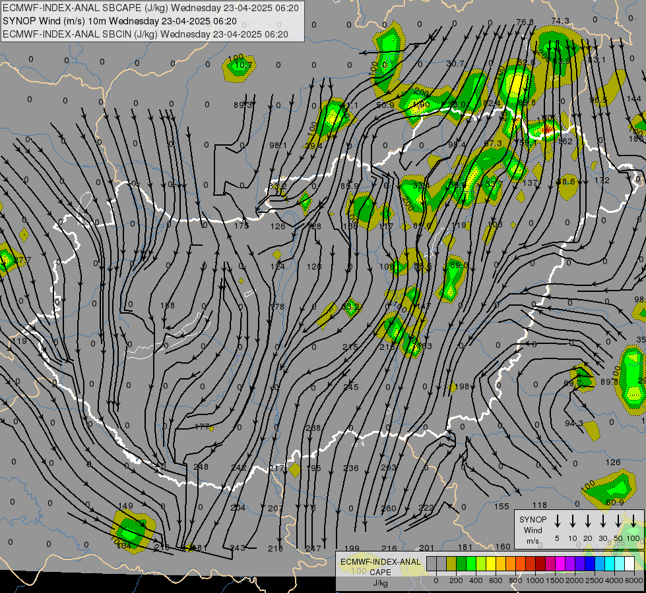
Task: Click the map value 222
Action: point(426,508)
